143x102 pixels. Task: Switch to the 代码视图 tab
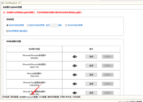coord(76,97)
